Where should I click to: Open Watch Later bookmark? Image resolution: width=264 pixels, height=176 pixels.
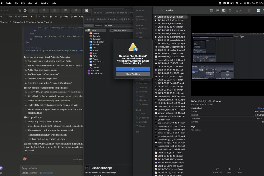click(21, 16)
